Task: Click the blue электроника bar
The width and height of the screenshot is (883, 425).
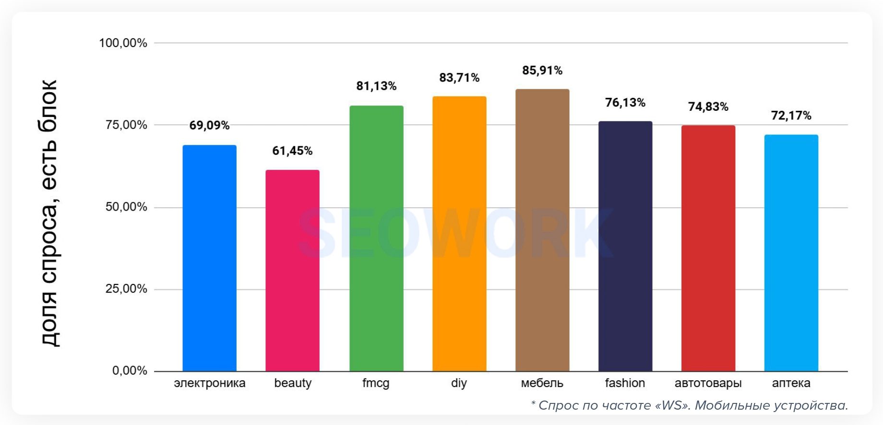Action: coord(209,258)
